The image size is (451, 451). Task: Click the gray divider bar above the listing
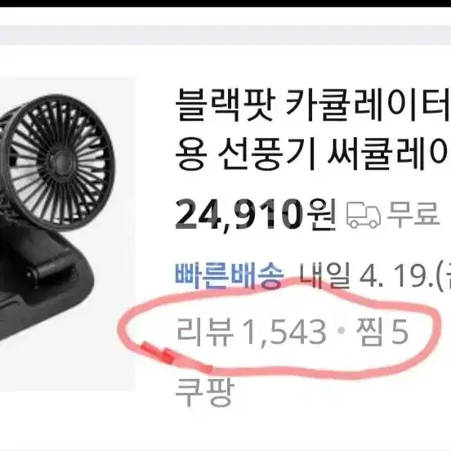pos(225,35)
